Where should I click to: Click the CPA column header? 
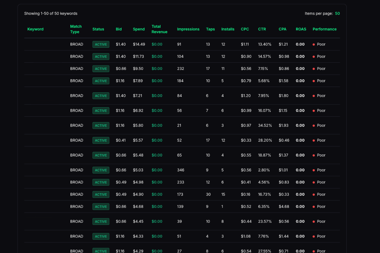tap(282, 29)
